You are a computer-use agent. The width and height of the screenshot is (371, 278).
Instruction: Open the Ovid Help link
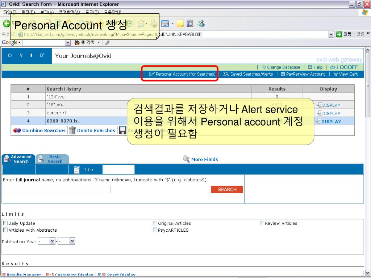(316, 67)
